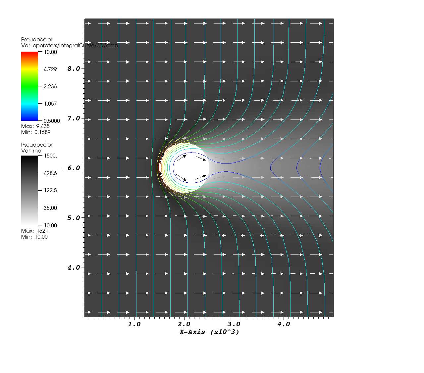Viewport: 424px width, 373px height.
Task: Click the 'Pseudocolor' title above the rho legend
Action: click(37, 145)
